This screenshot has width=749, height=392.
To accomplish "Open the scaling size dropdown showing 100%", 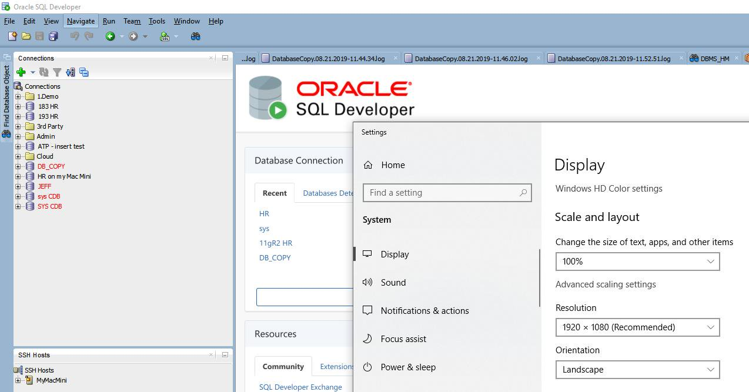I will point(637,261).
